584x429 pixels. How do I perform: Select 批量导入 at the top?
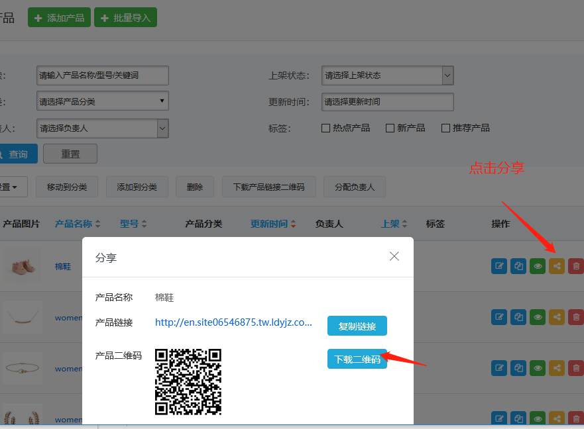pyautogui.click(x=125, y=17)
